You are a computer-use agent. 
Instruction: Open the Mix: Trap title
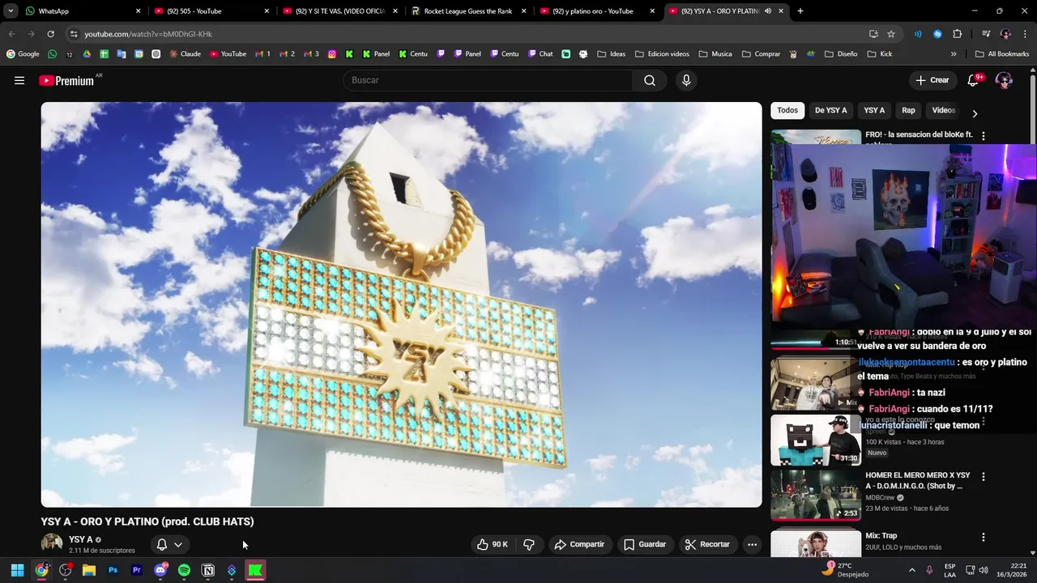(881, 535)
